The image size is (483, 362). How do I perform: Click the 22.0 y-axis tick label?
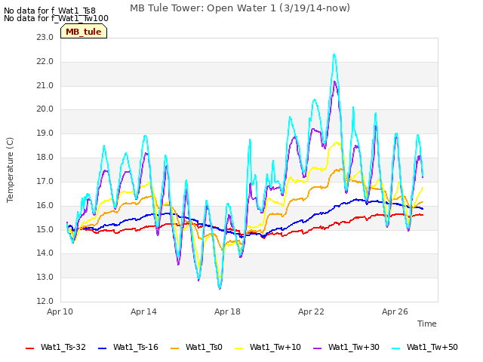pyautogui.click(x=45, y=62)
